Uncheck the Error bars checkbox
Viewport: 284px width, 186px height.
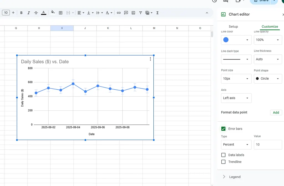[x=223, y=129]
